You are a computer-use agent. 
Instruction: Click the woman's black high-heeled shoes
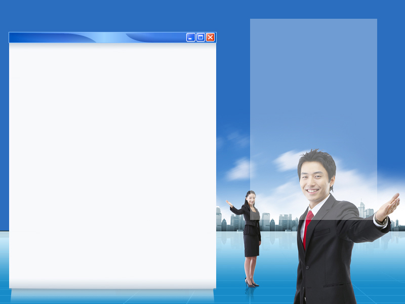coord(251,284)
